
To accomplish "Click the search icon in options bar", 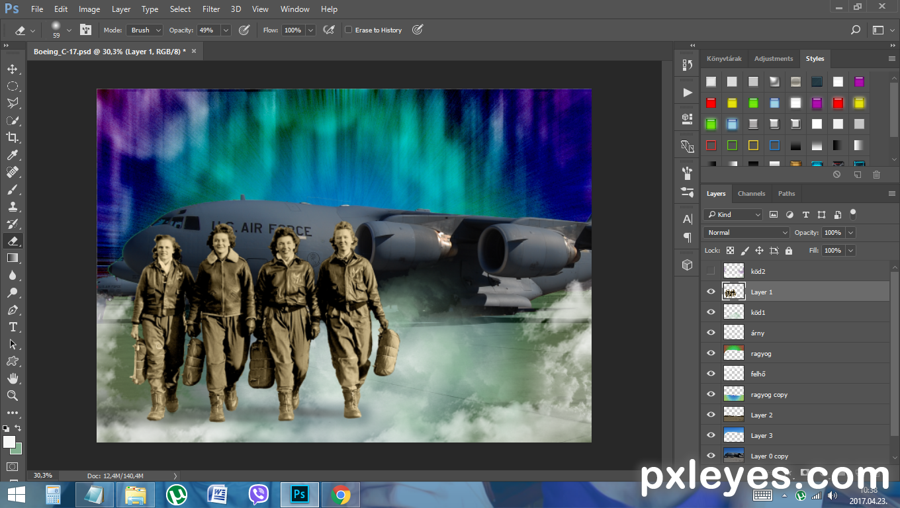I will (856, 30).
